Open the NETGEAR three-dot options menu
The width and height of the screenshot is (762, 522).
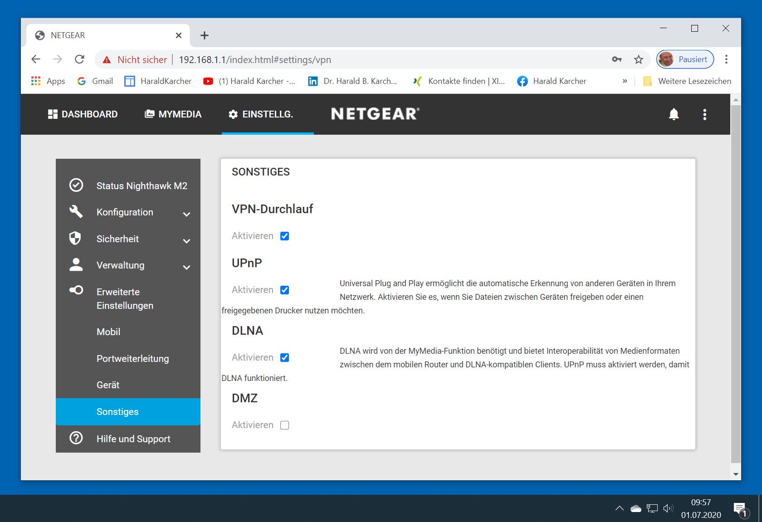coord(704,114)
